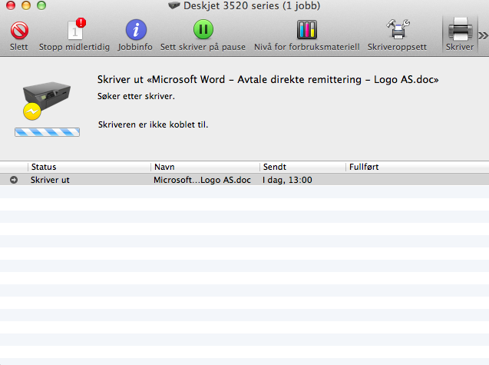The width and height of the screenshot is (489, 365).
Task: Zoom window with green button
Action: tap(41, 5)
